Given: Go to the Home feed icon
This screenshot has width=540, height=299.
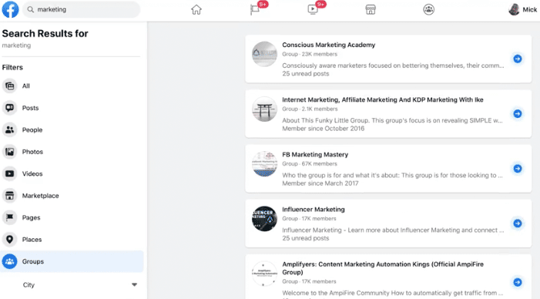Looking at the screenshot, I should 196,10.
